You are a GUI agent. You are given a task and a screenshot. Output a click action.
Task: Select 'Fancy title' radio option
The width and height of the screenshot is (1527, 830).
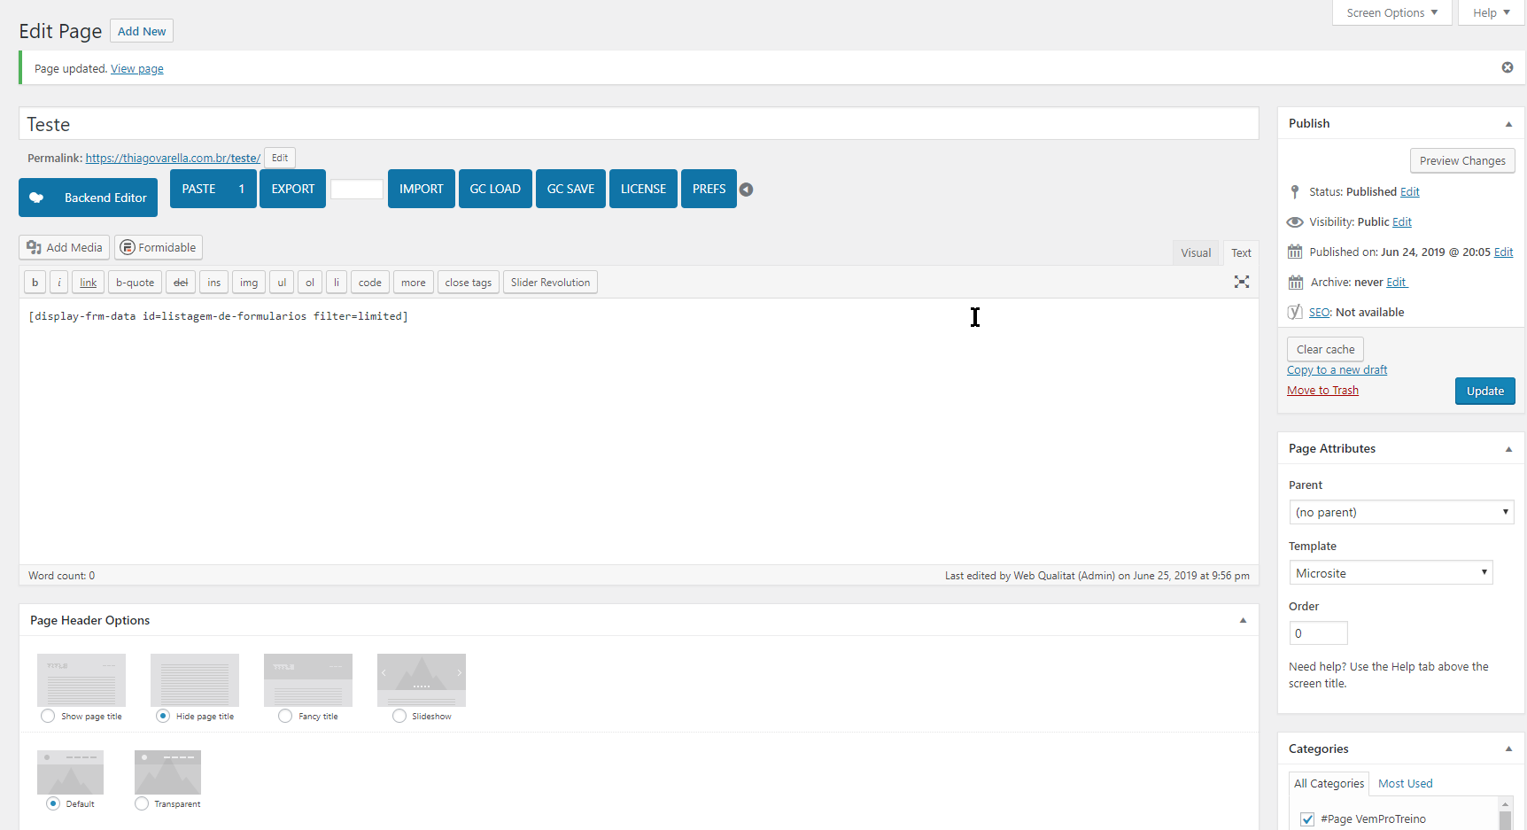point(285,716)
